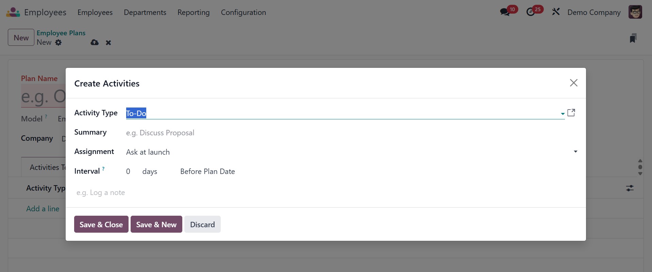Open the Configuration menu
652x272 pixels.
click(243, 13)
